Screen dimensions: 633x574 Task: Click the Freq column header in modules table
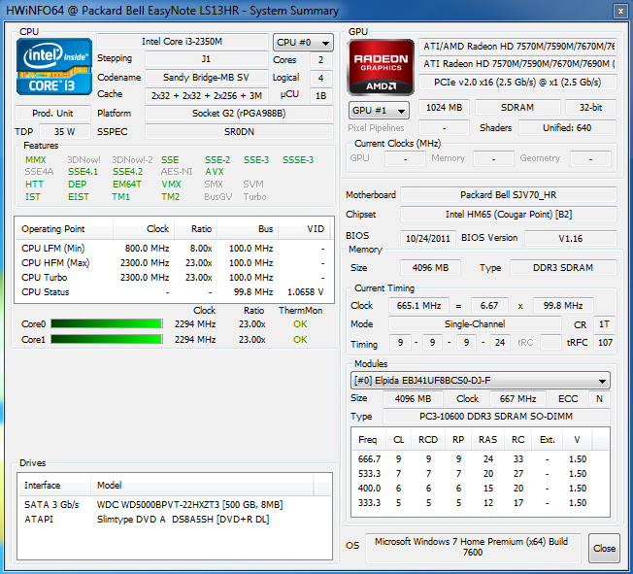click(368, 440)
